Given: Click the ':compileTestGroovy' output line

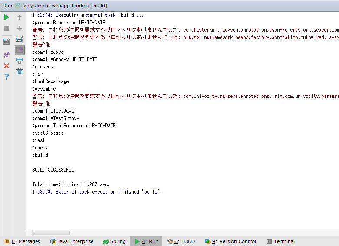Looking at the screenshot, I should (x=56, y=118).
